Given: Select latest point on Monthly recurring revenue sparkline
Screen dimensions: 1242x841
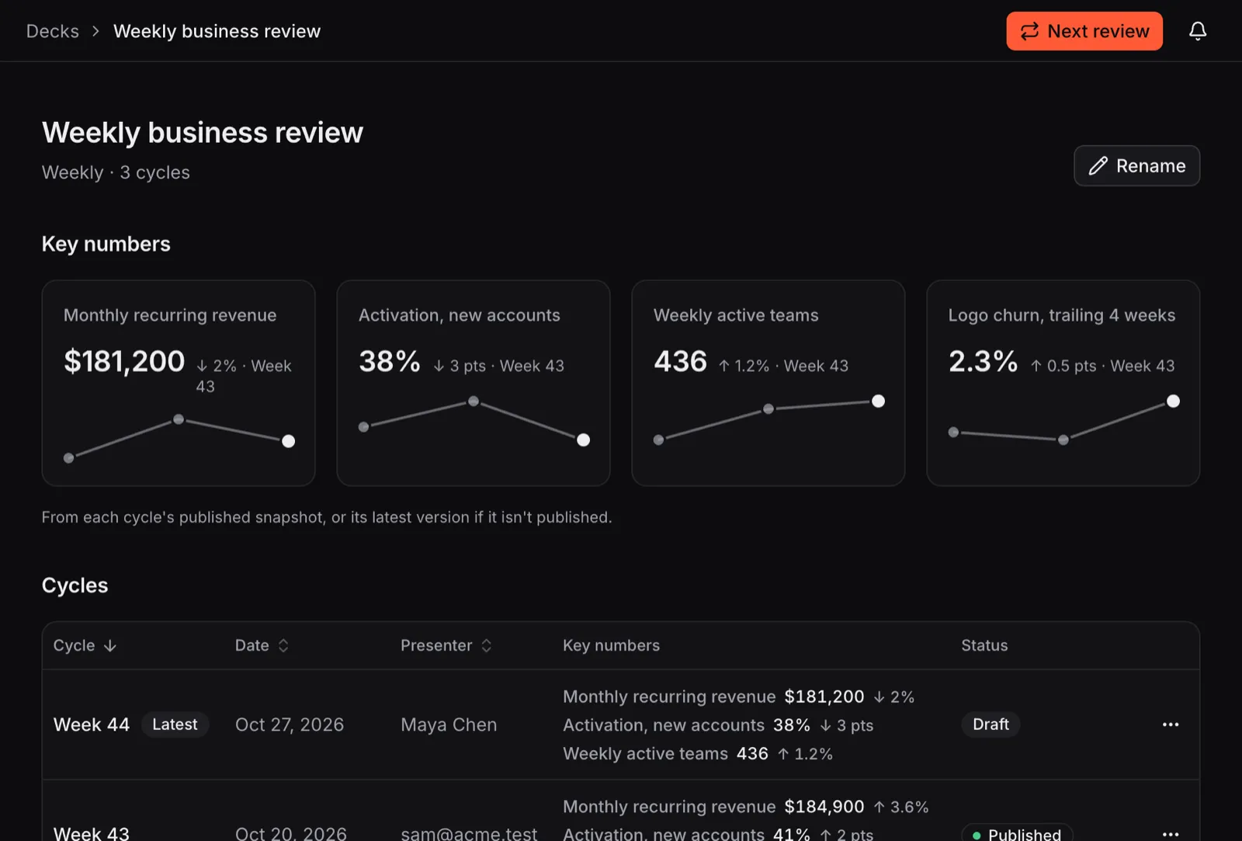Looking at the screenshot, I should [x=288, y=441].
